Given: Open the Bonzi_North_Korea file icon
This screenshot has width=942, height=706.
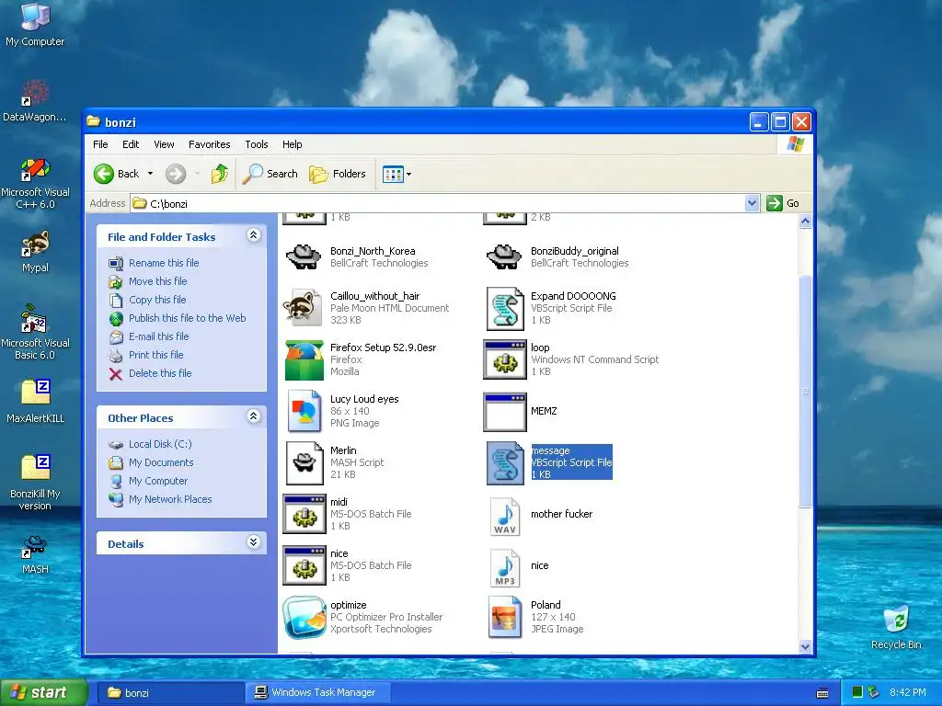Looking at the screenshot, I should tap(304, 257).
